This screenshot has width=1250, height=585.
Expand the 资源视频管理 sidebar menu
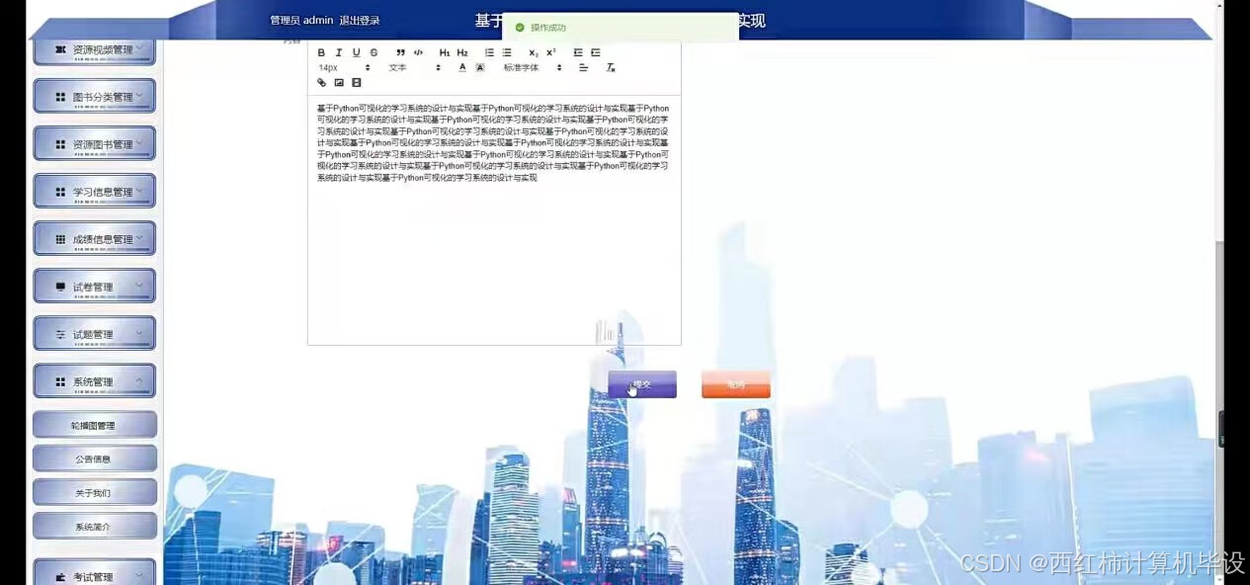coord(95,49)
